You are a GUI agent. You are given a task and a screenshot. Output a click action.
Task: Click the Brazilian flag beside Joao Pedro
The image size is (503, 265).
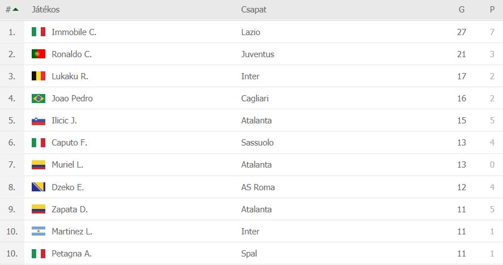pos(38,99)
